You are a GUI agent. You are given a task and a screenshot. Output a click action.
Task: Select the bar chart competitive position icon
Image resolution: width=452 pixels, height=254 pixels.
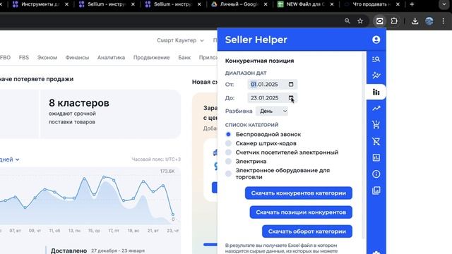click(x=376, y=92)
